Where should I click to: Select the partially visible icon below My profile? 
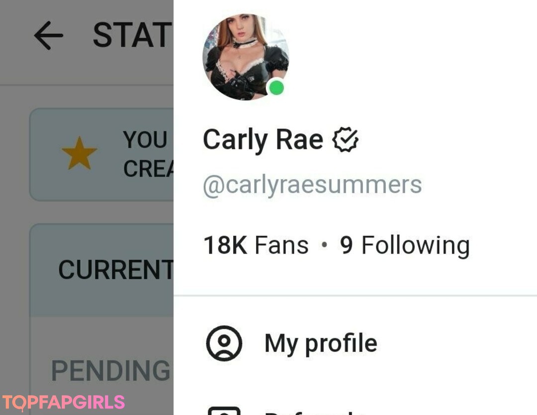pyautogui.click(x=224, y=411)
